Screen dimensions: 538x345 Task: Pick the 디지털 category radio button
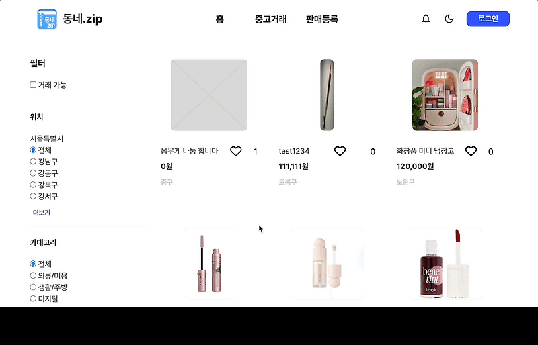[x=33, y=299]
